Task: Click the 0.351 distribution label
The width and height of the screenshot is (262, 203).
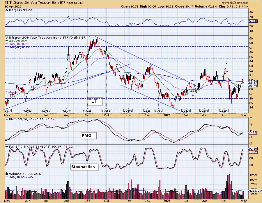Action: click(158, 111)
